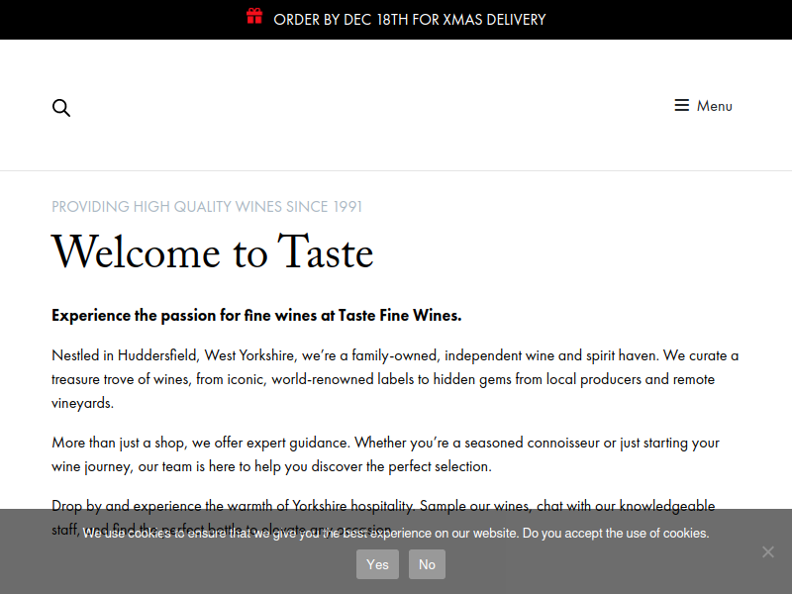792x594 pixels.
Task: Dismiss the cookie notice with X icon
Action: pos(768,551)
